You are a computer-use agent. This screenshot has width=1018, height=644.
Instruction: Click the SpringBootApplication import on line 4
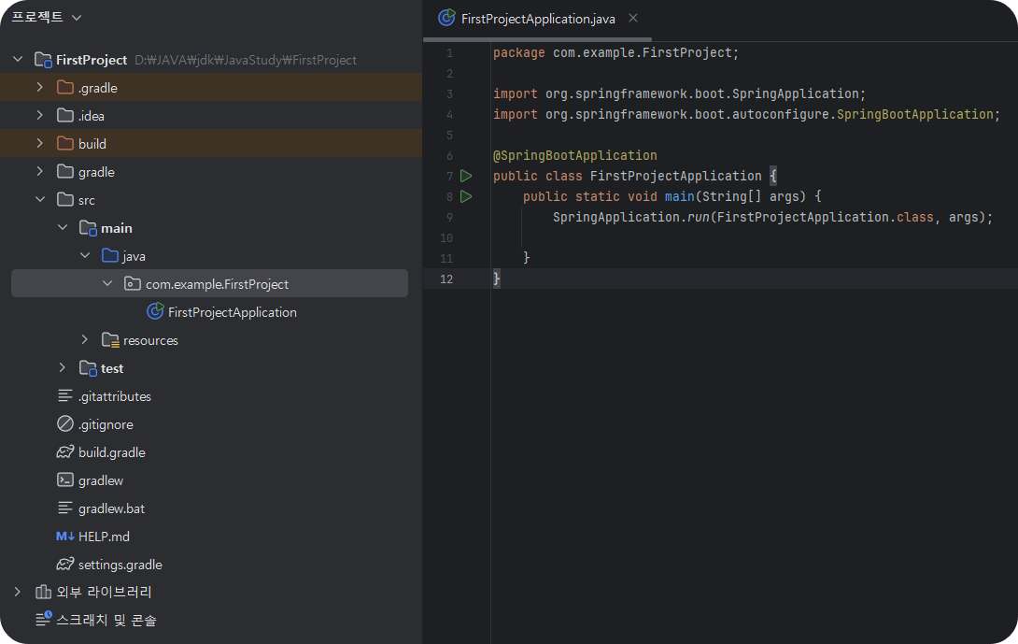[746, 114]
